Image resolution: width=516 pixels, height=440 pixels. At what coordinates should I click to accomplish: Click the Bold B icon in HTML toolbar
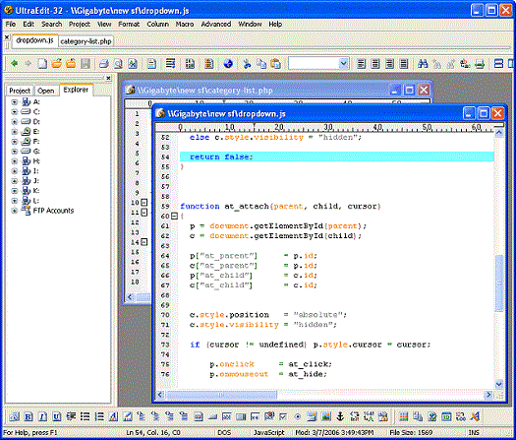point(29,417)
